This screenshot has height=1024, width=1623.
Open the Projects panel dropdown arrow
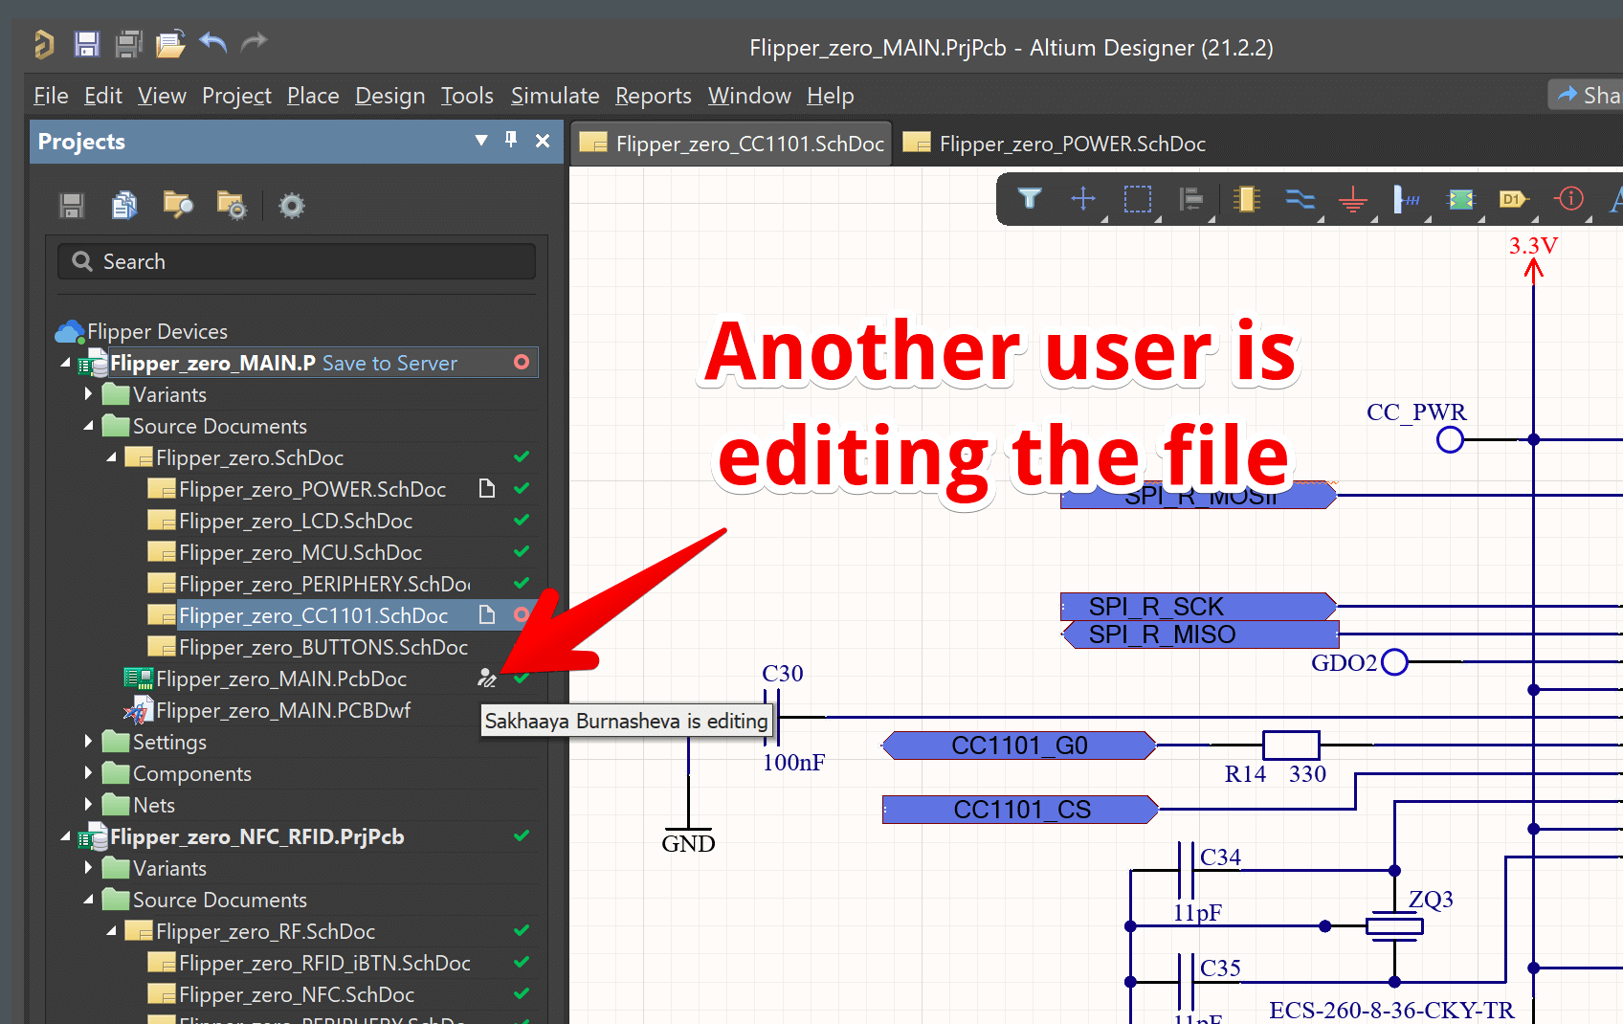pos(481,141)
